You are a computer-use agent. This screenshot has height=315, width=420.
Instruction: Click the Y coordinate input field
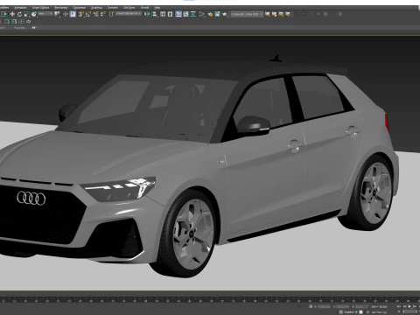pos(343,307)
